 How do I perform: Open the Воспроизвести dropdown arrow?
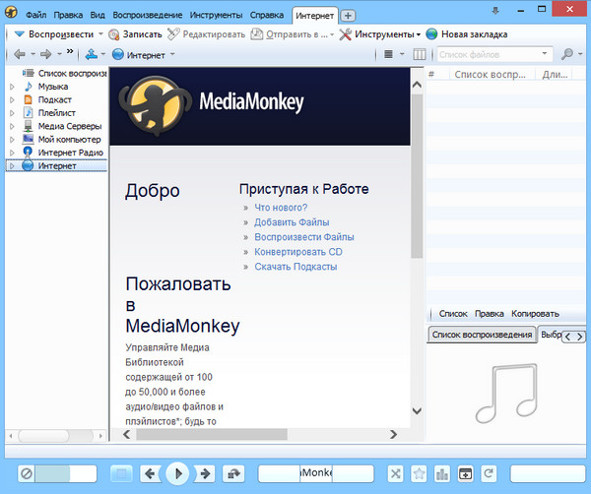tap(100, 33)
